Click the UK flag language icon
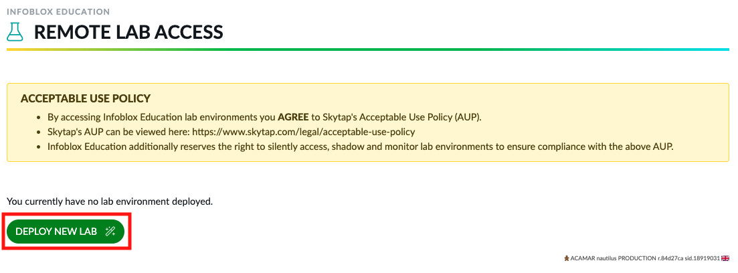 coord(725,258)
